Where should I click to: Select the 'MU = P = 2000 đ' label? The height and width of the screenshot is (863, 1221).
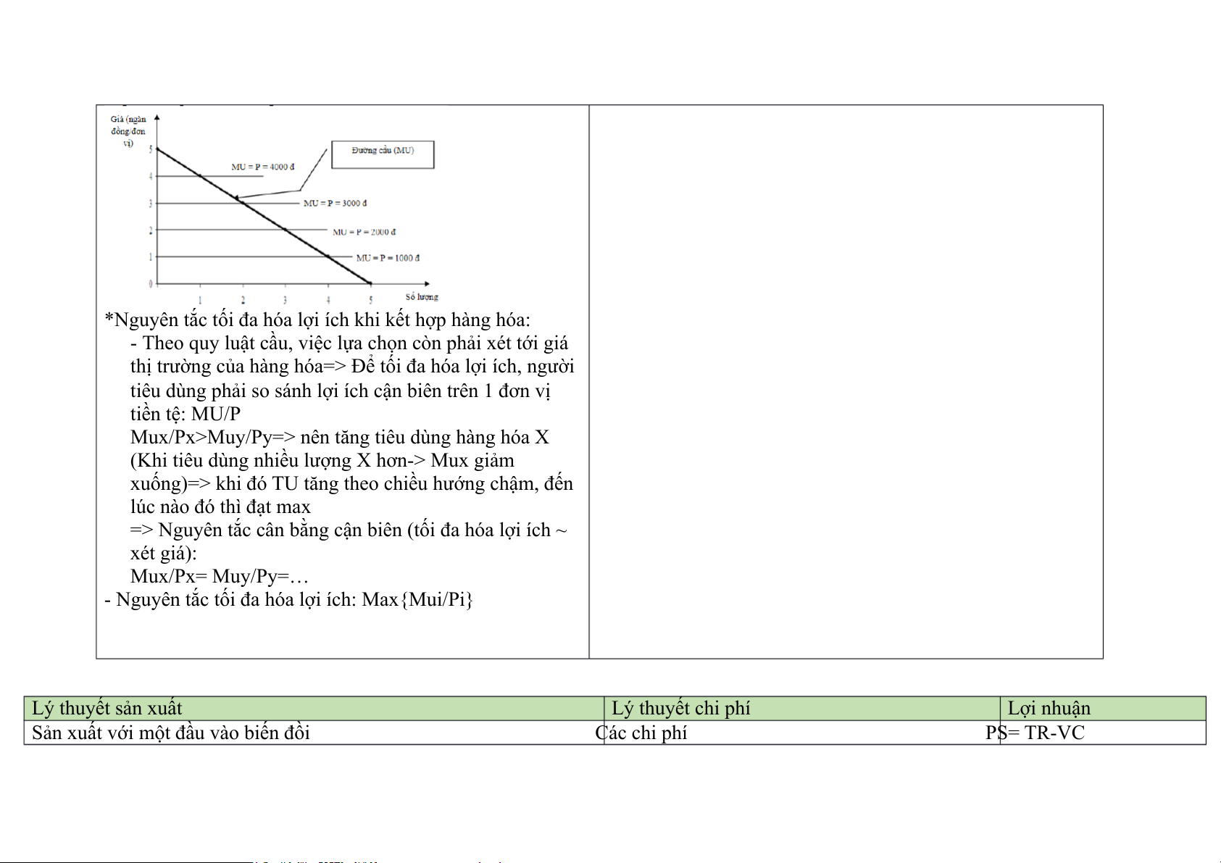click(364, 232)
